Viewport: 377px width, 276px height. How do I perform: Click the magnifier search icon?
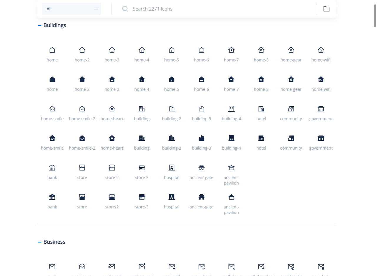coord(125,9)
